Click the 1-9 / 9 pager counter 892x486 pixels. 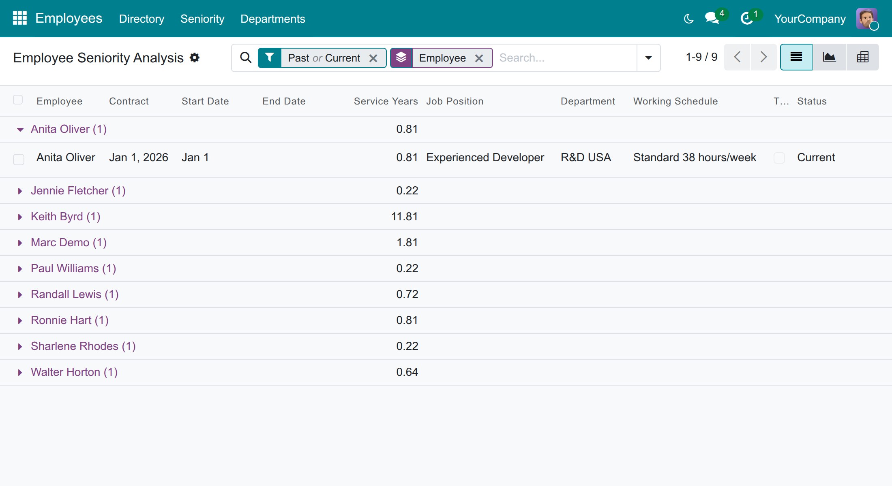[x=701, y=57]
